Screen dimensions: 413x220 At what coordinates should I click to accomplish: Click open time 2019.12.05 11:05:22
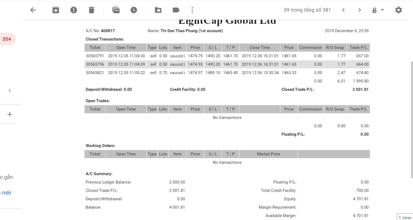click(x=126, y=73)
